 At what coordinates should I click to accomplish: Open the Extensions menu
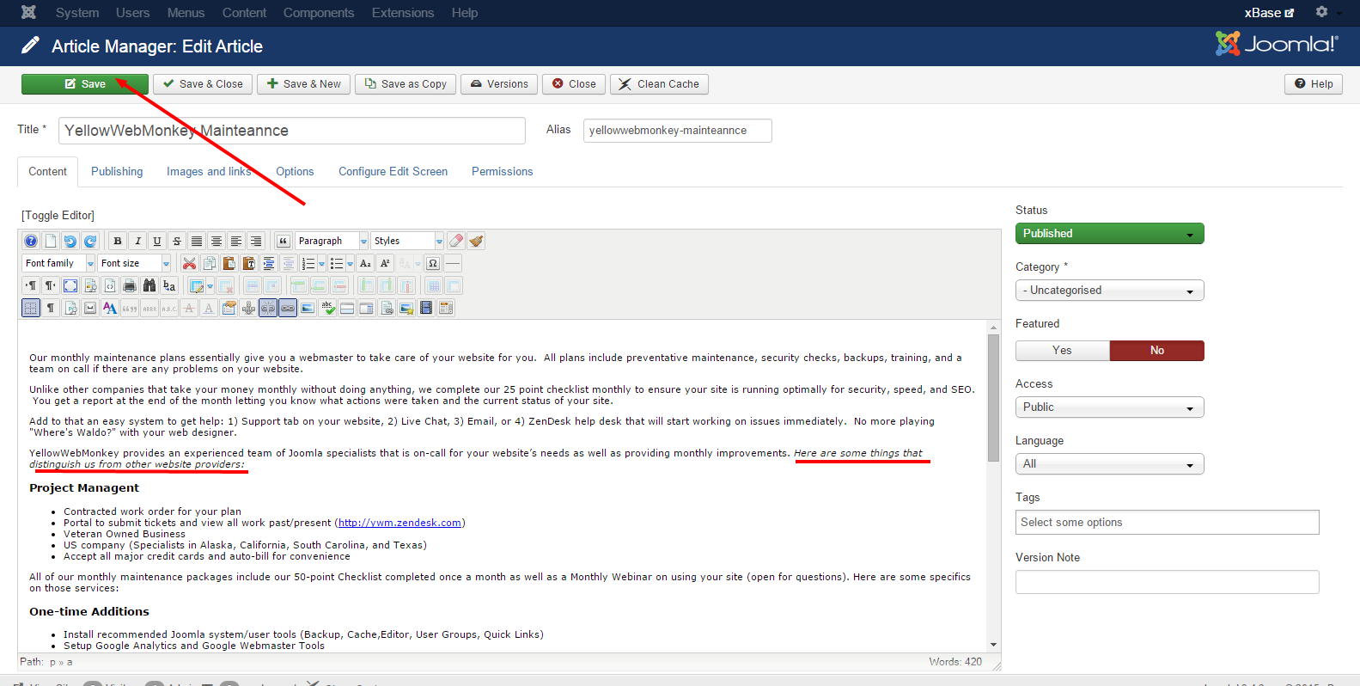tap(403, 13)
